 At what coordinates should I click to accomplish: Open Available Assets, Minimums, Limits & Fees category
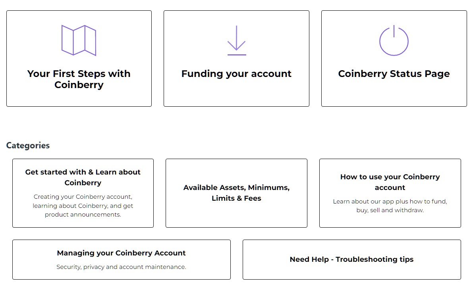237,193
